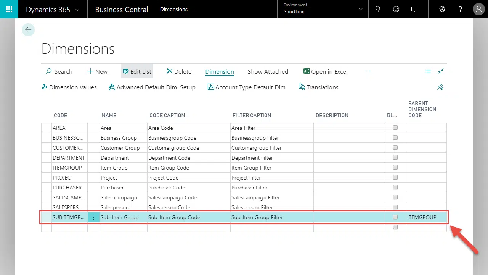Screen dimensions: 488x275
Task: Check Blocked box for SUBITEMGROUP row
Action: (x=395, y=217)
